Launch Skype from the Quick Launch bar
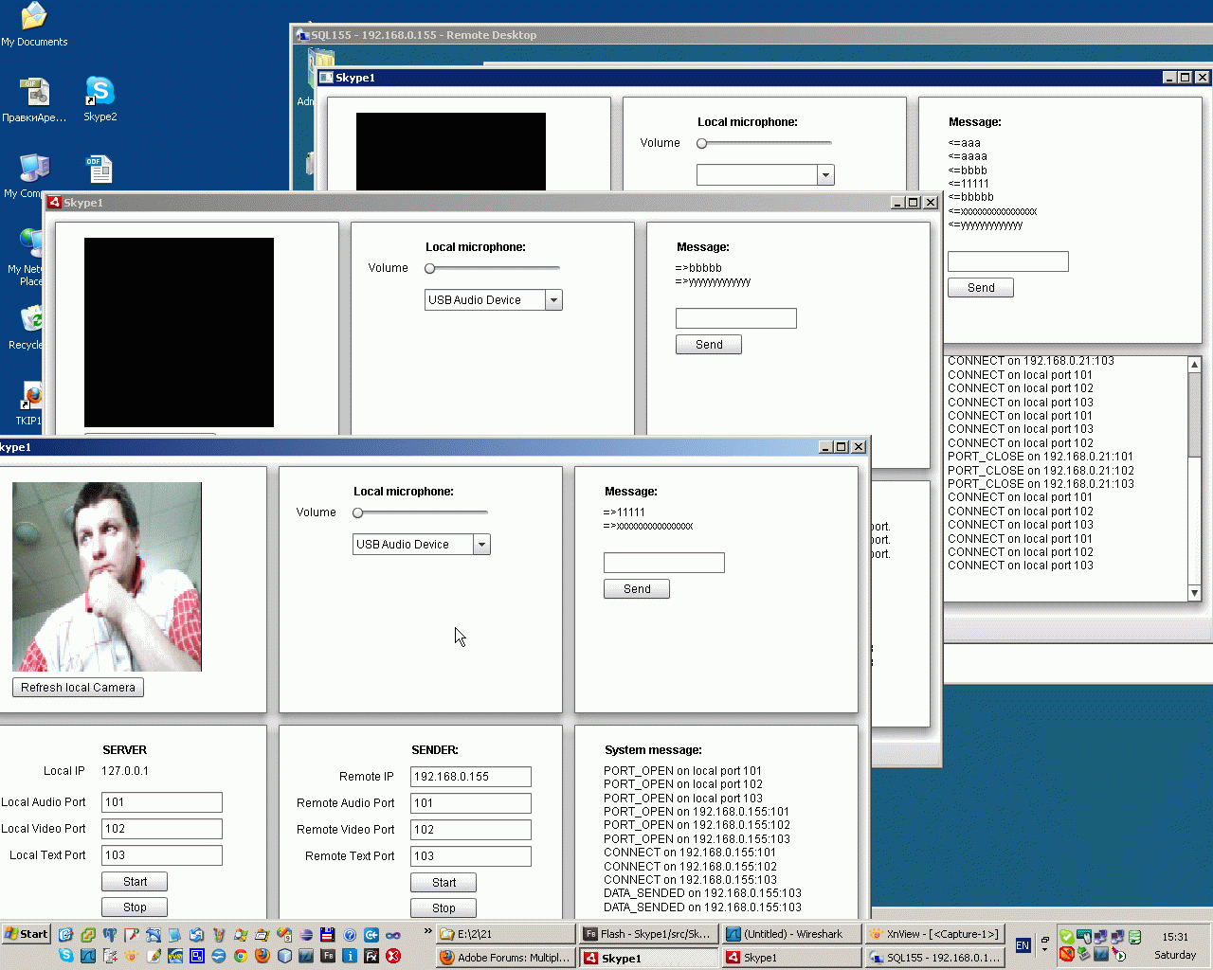1213x970 pixels. click(65, 957)
